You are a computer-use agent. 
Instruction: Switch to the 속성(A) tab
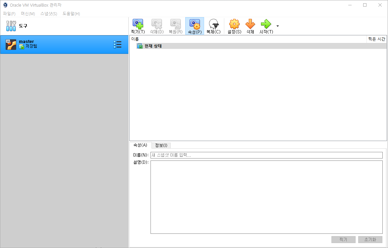pyautogui.click(x=140, y=145)
